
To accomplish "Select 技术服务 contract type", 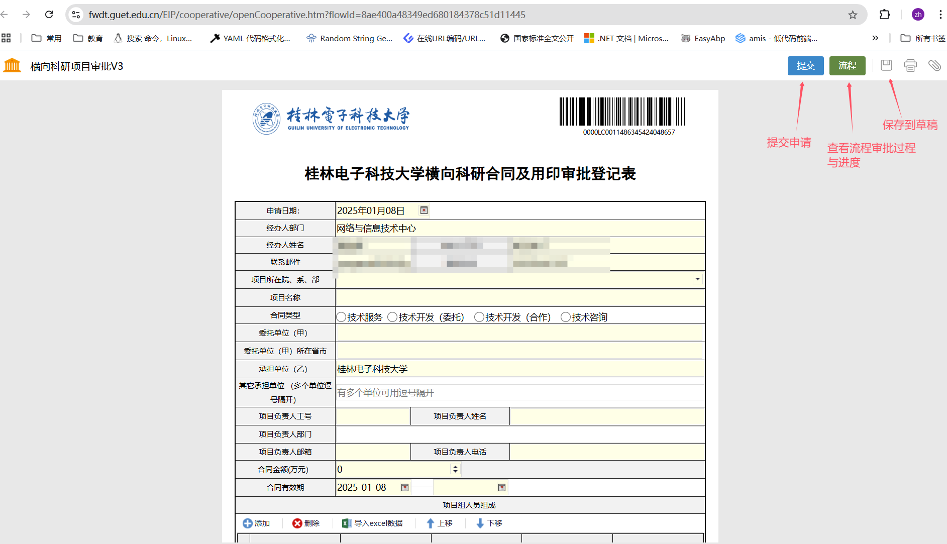I will [x=342, y=317].
